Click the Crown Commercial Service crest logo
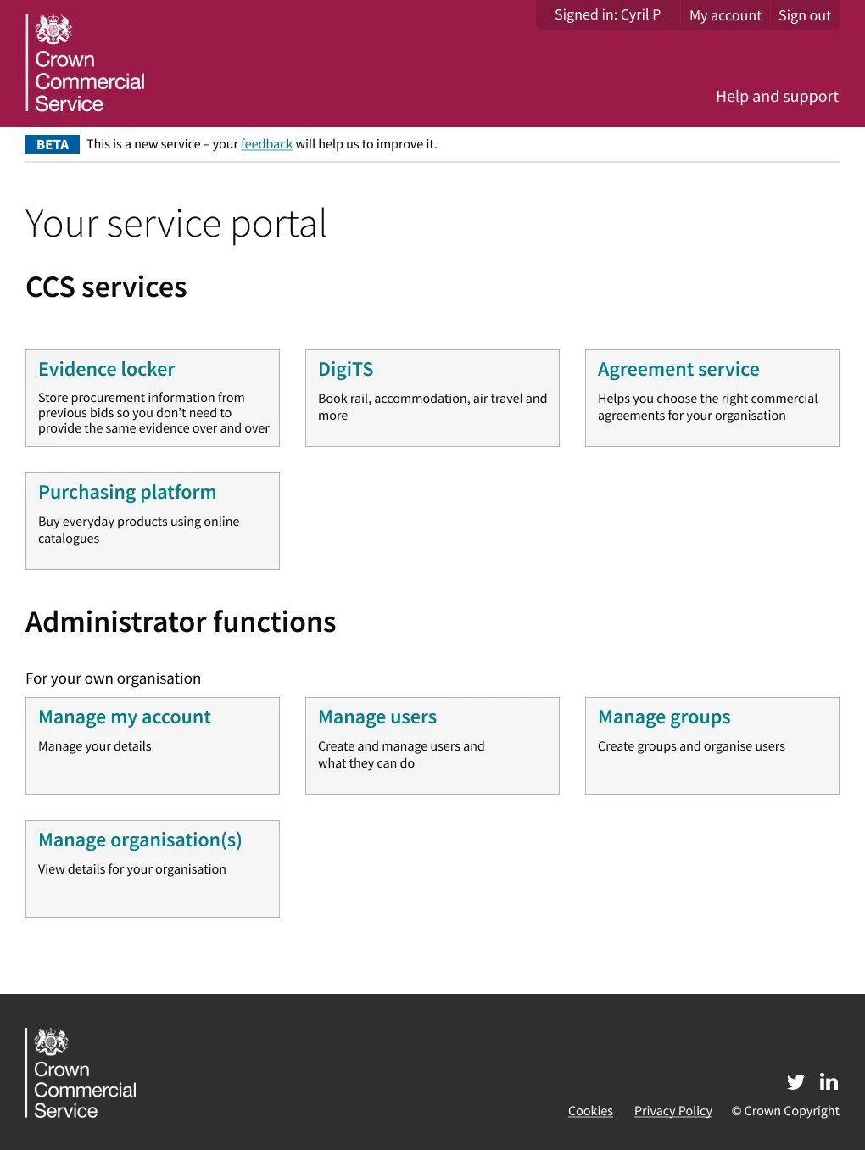 tap(53, 28)
